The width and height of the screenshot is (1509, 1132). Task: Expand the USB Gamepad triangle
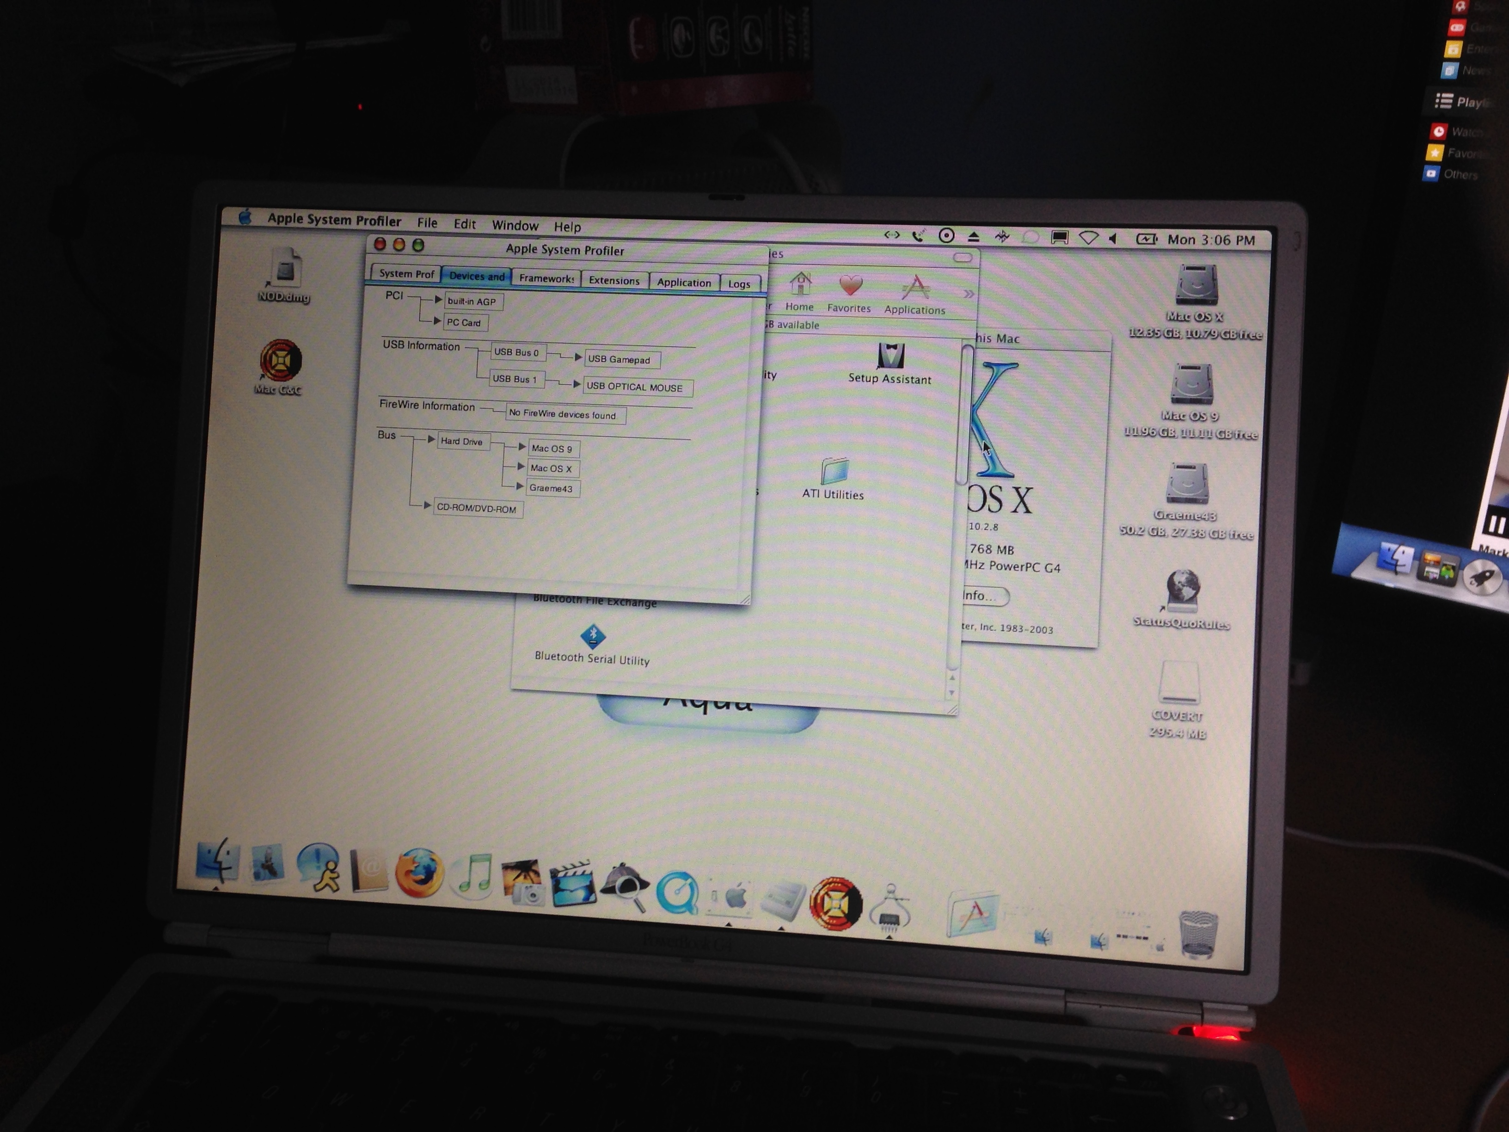click(x=578, y=357)
